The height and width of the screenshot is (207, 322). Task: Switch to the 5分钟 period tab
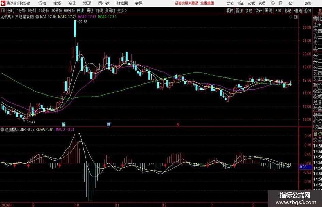(x=32, y=11)
